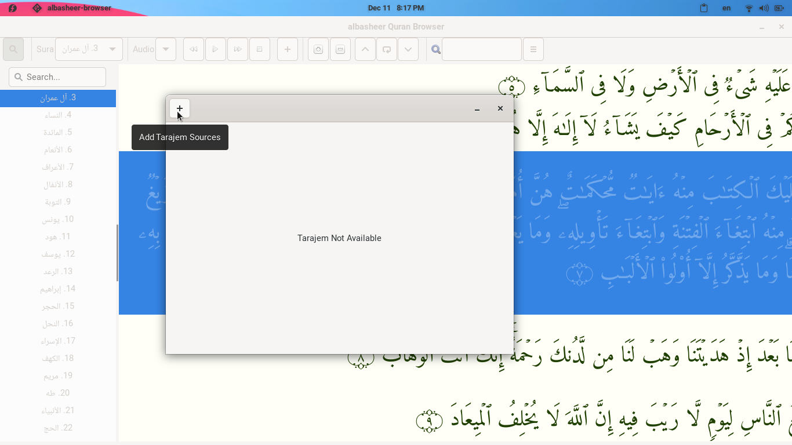This screenshot has width=792, height=445.
Task: Select sura 8. الأنفال in sidebar
Action: 58,185
